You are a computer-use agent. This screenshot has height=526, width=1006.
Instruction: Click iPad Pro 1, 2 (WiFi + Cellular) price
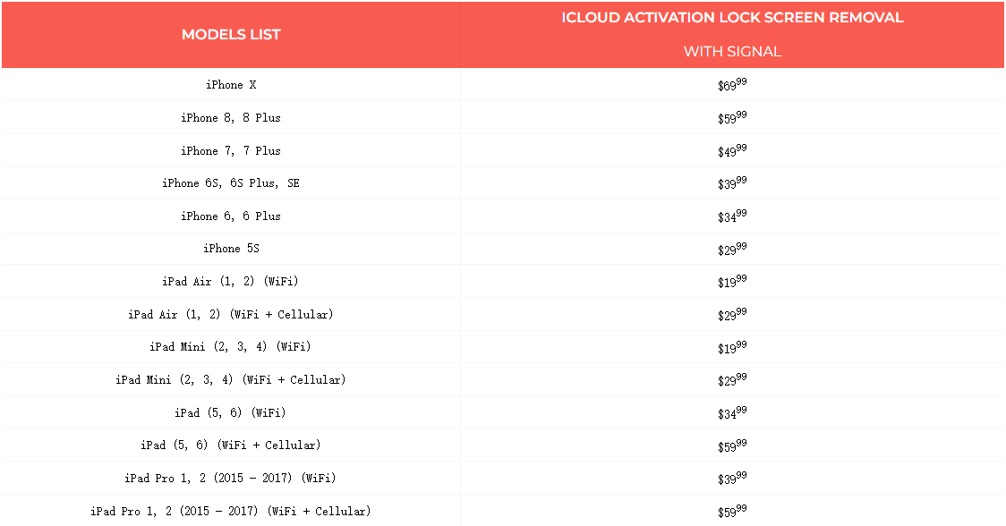coord(732,511)
